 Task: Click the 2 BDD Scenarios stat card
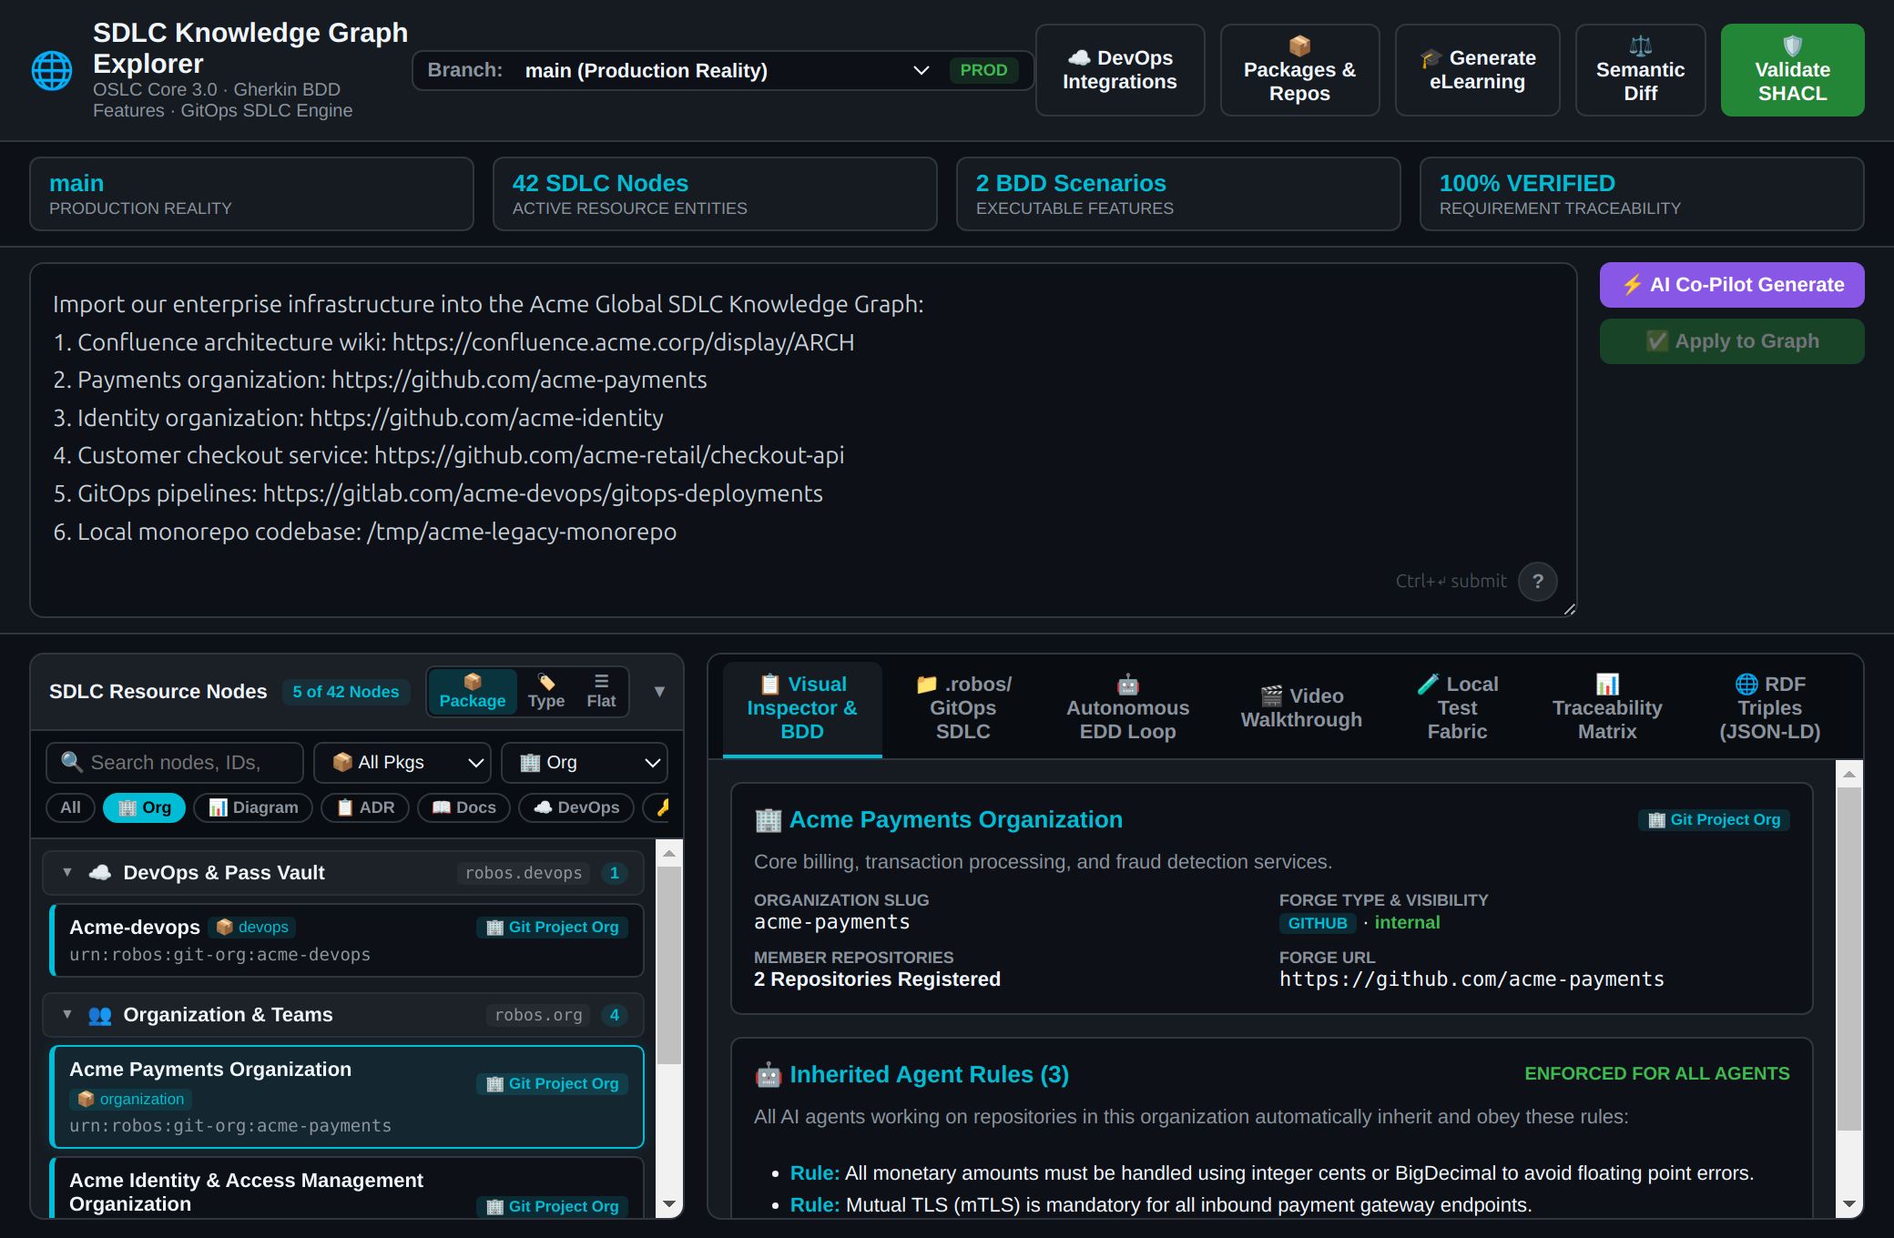[1178, 194]
